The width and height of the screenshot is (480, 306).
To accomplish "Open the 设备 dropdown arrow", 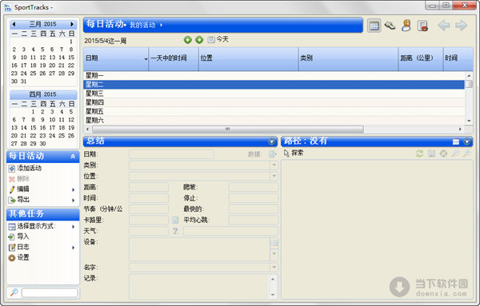I will [274, 254].
